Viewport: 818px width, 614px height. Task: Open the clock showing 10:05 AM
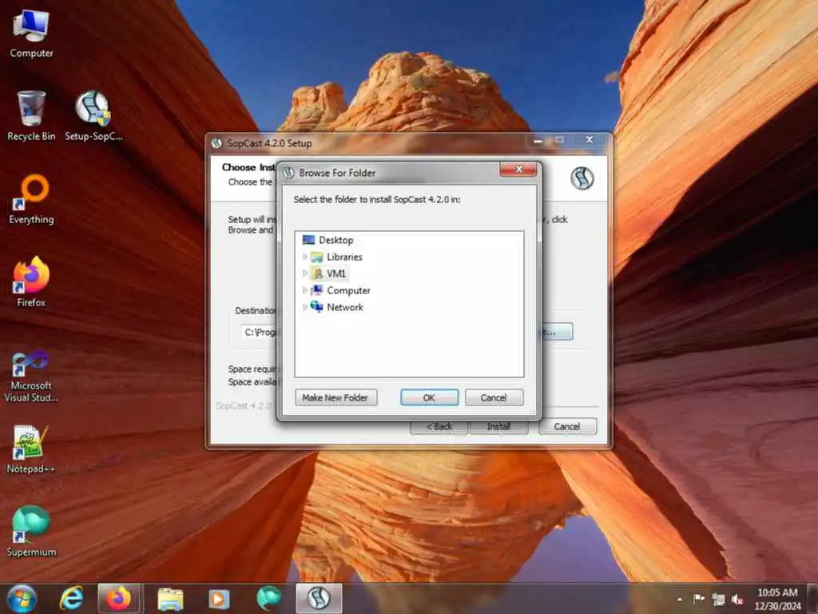(777, 599)
